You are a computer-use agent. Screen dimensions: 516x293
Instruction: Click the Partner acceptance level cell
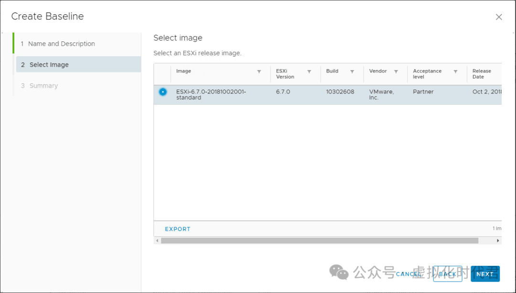click(x=423, y=92)
